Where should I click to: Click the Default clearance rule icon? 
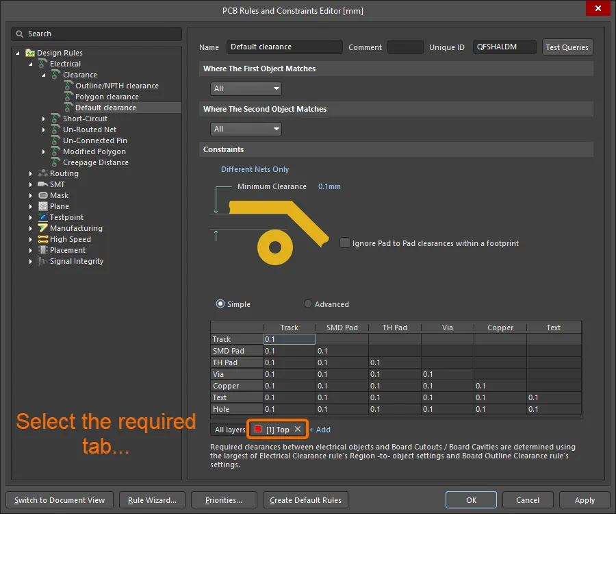pos(68,108)
